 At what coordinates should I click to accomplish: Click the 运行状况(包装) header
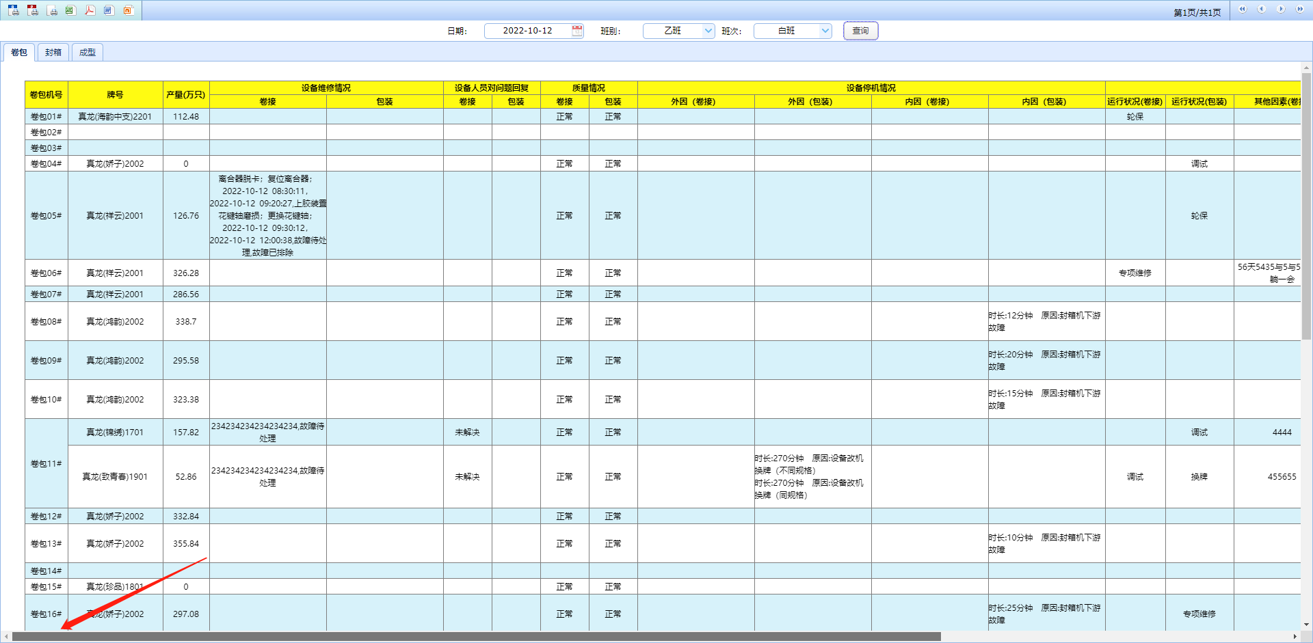[x=1199, y=102]
